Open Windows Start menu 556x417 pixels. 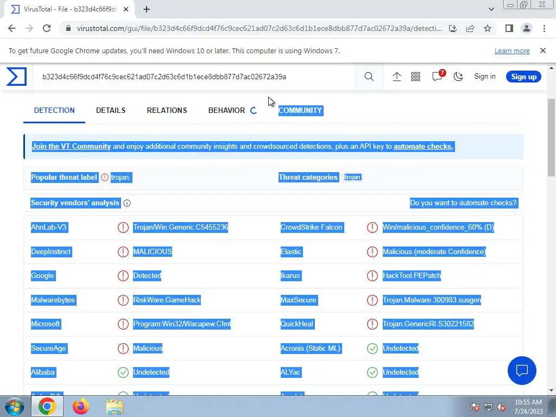pos(14,406)
